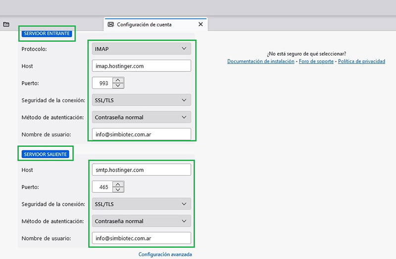
Task: Click the folder icon in the tab bar
Action: pyautogui.click(x=6, y=24)
